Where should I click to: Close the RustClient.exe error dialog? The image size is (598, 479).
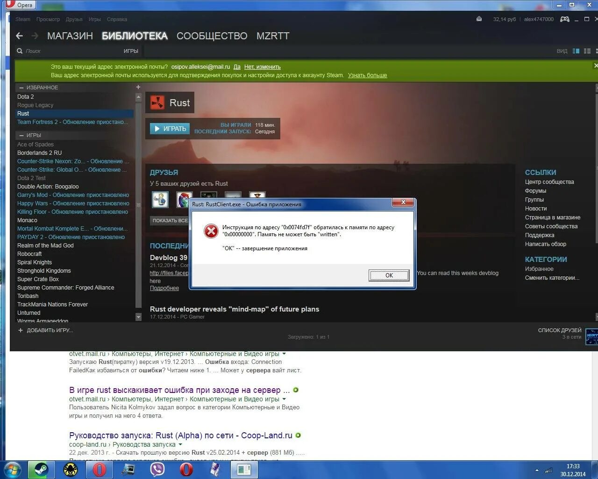(403, 202)
